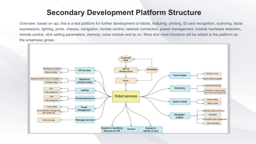Click the Navigation module box
Image resolution: width=256 pixels, height=144 pixels.
click(179, 116)
